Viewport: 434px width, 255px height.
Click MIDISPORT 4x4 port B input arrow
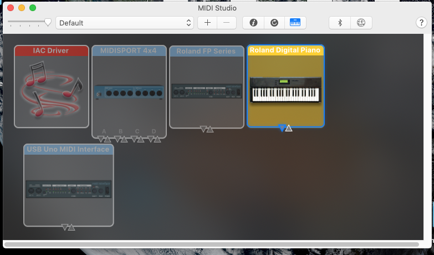point(118,139)
